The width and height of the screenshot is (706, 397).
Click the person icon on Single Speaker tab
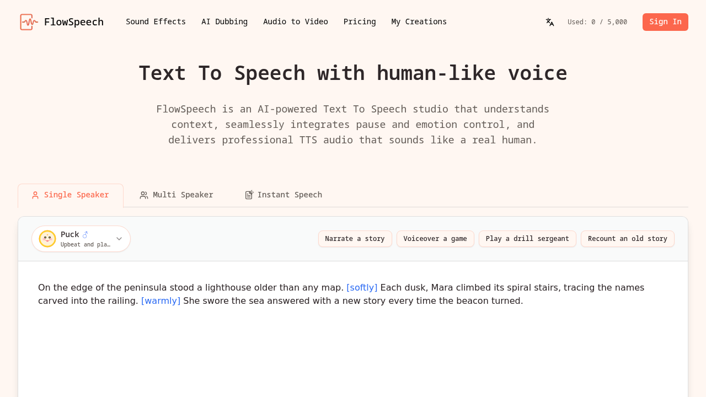[x=34, y=195]
